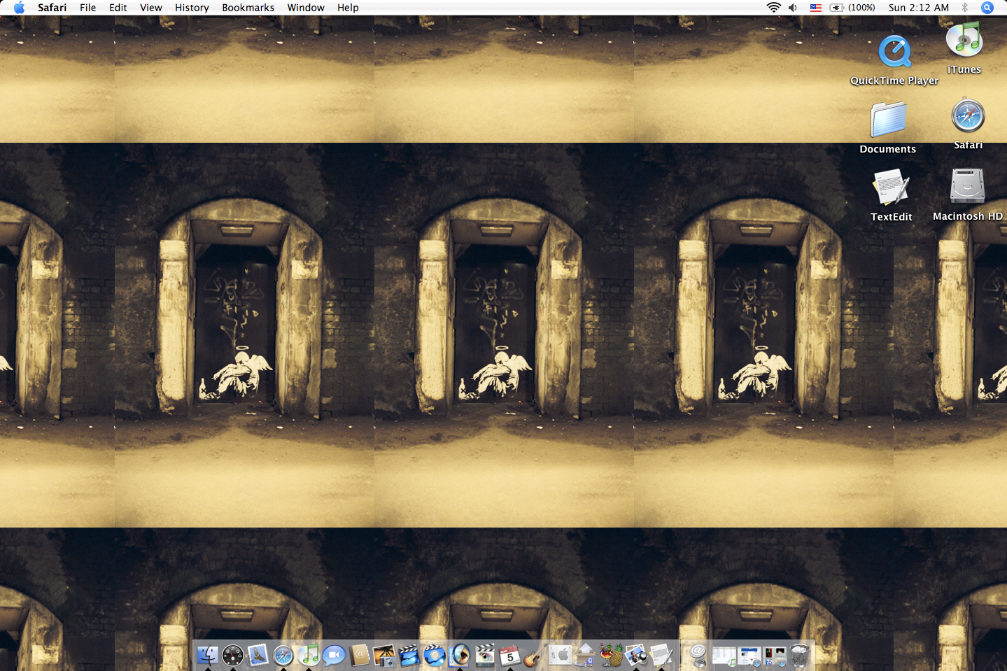
Task: Open iTunes from the dock
Action: tap(309, 655)
